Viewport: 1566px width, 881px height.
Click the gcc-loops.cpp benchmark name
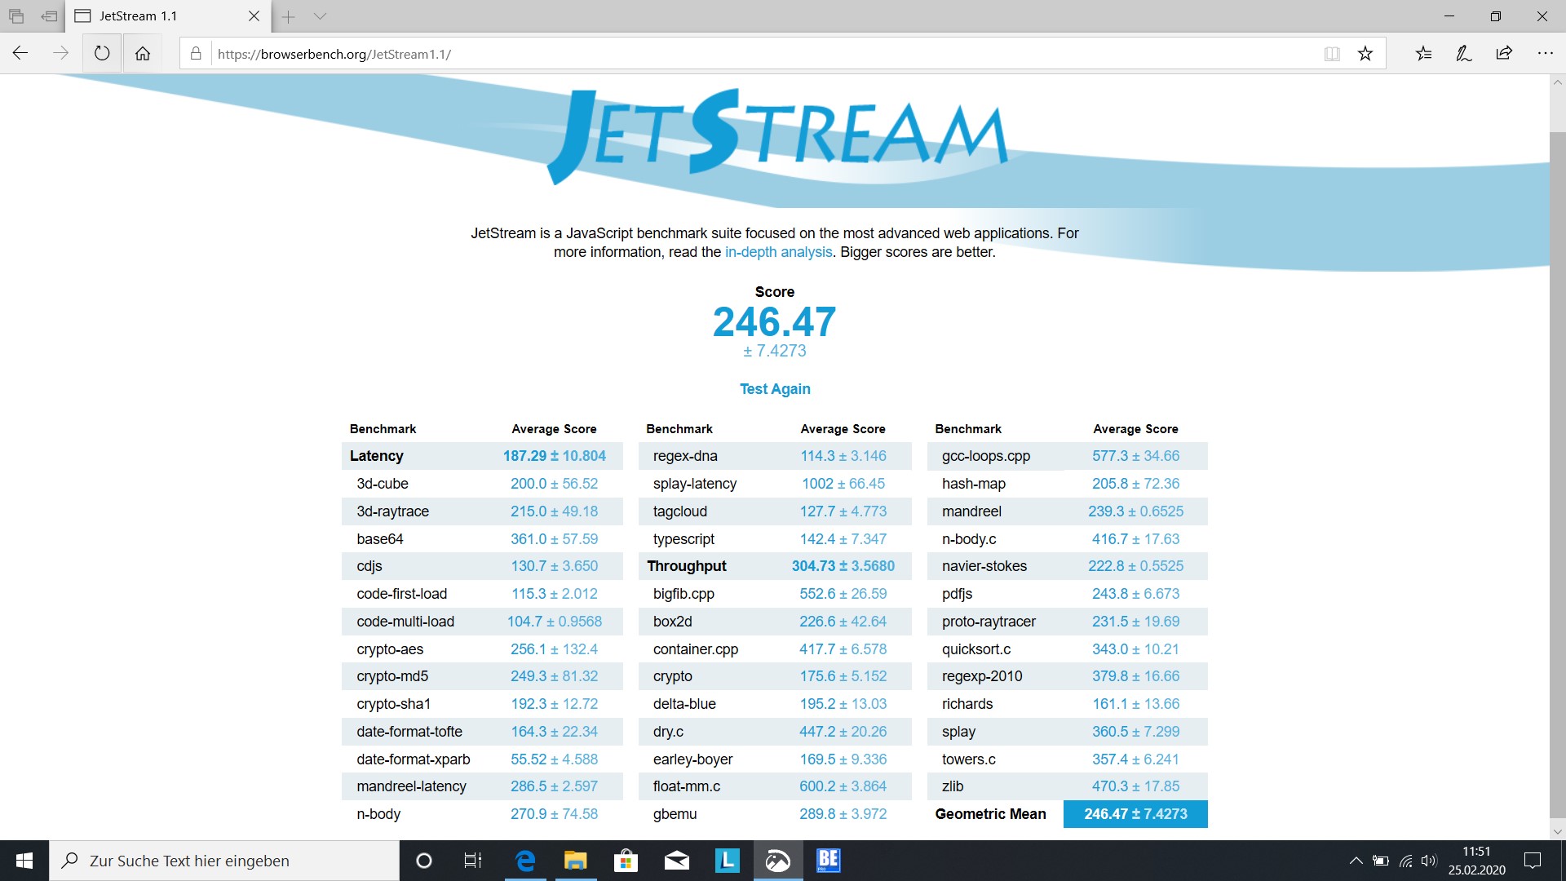pos(986,456)
